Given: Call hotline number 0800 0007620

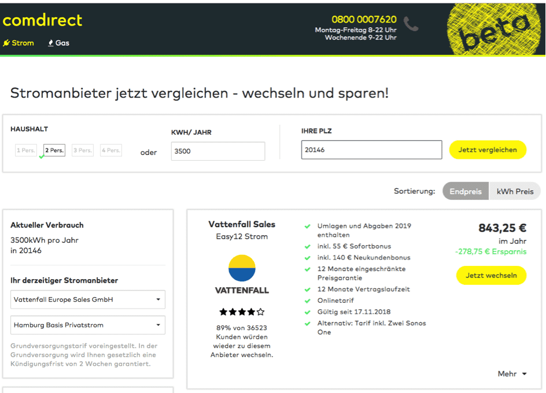Looking at the screenshot, I should point(364,19).
